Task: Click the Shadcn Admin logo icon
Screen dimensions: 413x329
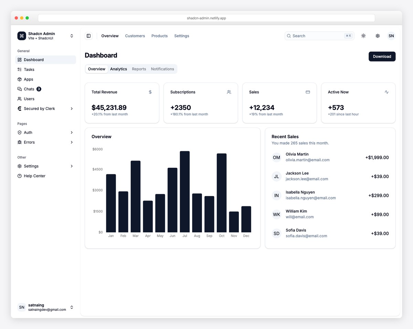Action: [21, 36]
